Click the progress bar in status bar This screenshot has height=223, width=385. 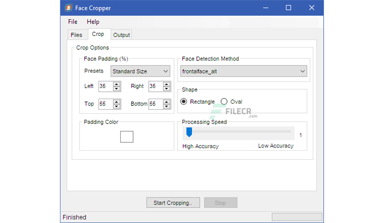[297, 217]
